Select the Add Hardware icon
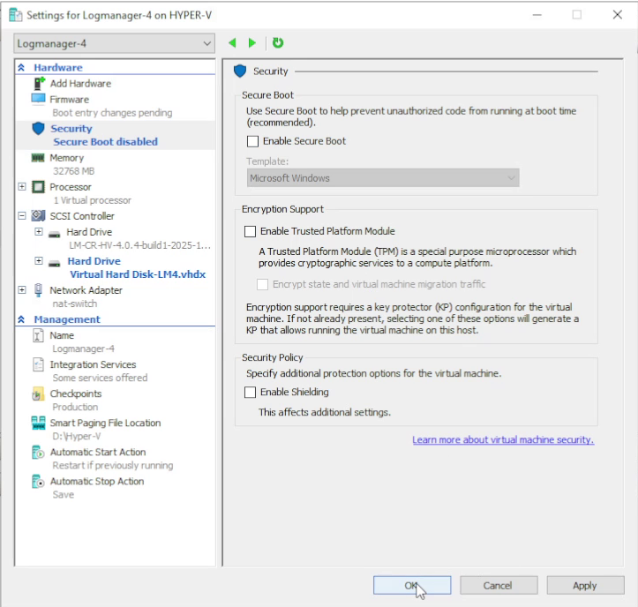Viewport: 638px width, 607px height. pyautogui.click(x=39, y=84)
